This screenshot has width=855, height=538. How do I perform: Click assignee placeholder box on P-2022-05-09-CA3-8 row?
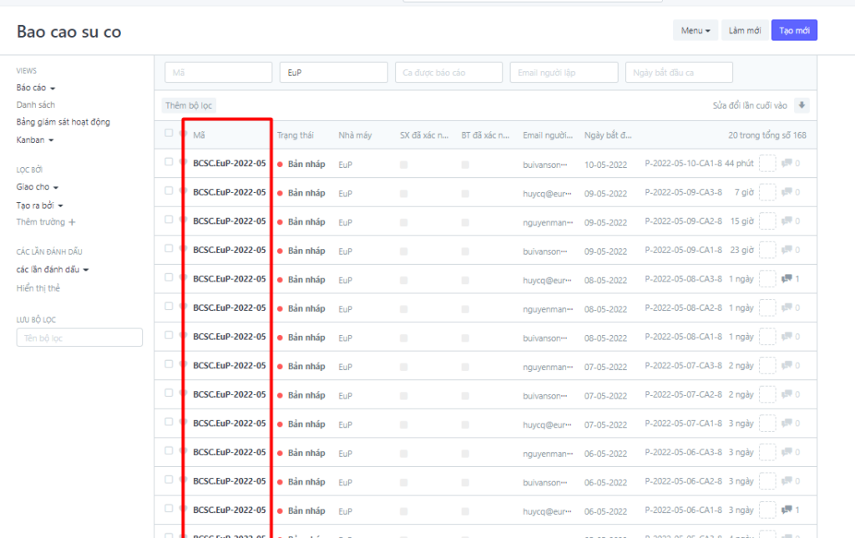pos(767,192)
